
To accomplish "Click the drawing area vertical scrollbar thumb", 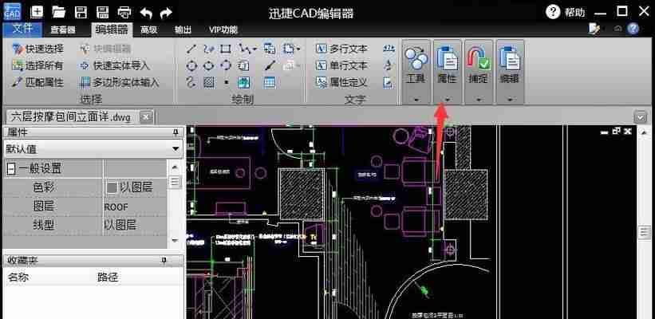I will pos(645,232).
